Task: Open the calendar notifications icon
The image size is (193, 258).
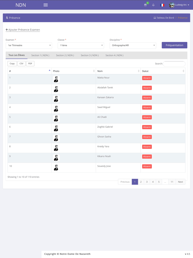Action: coord(145,5)
